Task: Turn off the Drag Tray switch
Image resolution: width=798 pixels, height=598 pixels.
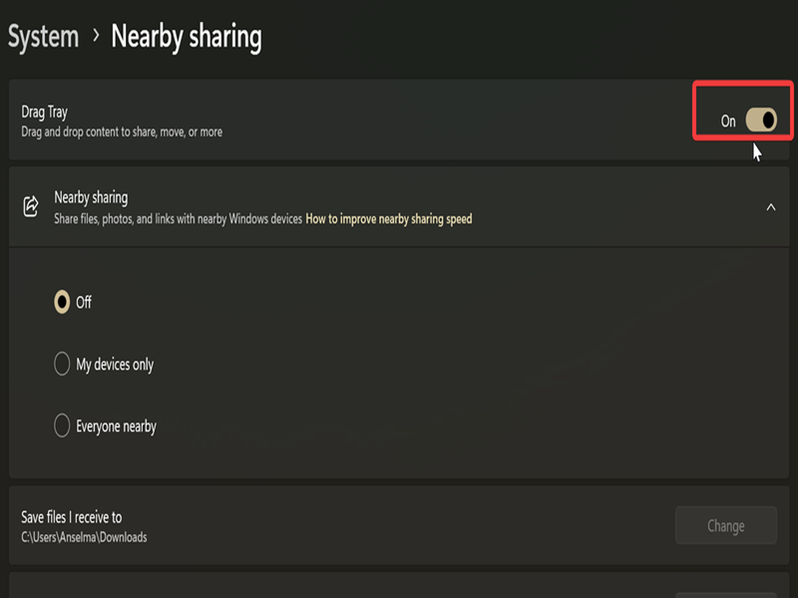Action: click(x=761, y=121)
